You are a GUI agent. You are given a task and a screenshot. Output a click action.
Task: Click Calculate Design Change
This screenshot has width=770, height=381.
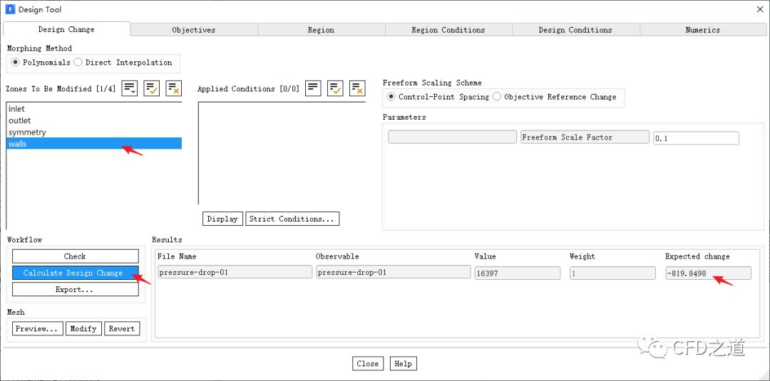[x=75, y=273]
